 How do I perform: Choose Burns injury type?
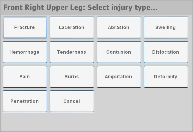[x=72, y=77]
